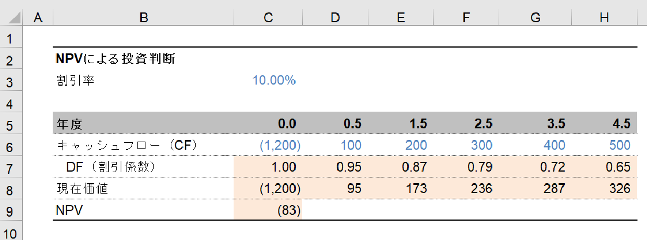Click the 年度 header cell
The height and width of the screenshot is (240, 647).
tap(69, 124)
